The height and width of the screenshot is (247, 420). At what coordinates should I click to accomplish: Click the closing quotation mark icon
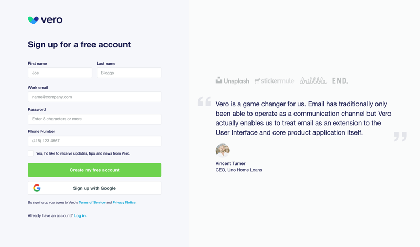(x=400, y=137)
